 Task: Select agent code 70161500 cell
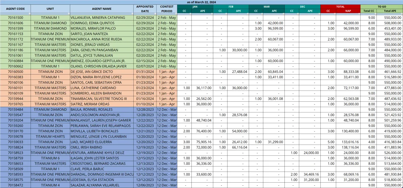[x=15, y=17]
